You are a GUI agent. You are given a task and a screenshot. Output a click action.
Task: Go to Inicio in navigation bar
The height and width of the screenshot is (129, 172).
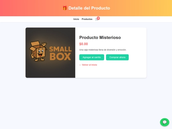(x=76, y=19)
